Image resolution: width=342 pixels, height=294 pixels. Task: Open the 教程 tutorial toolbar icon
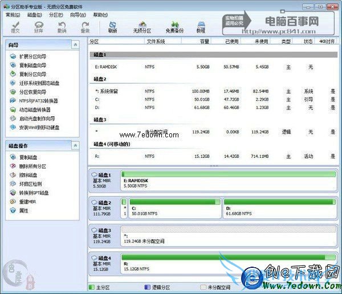tap(201, 27)
